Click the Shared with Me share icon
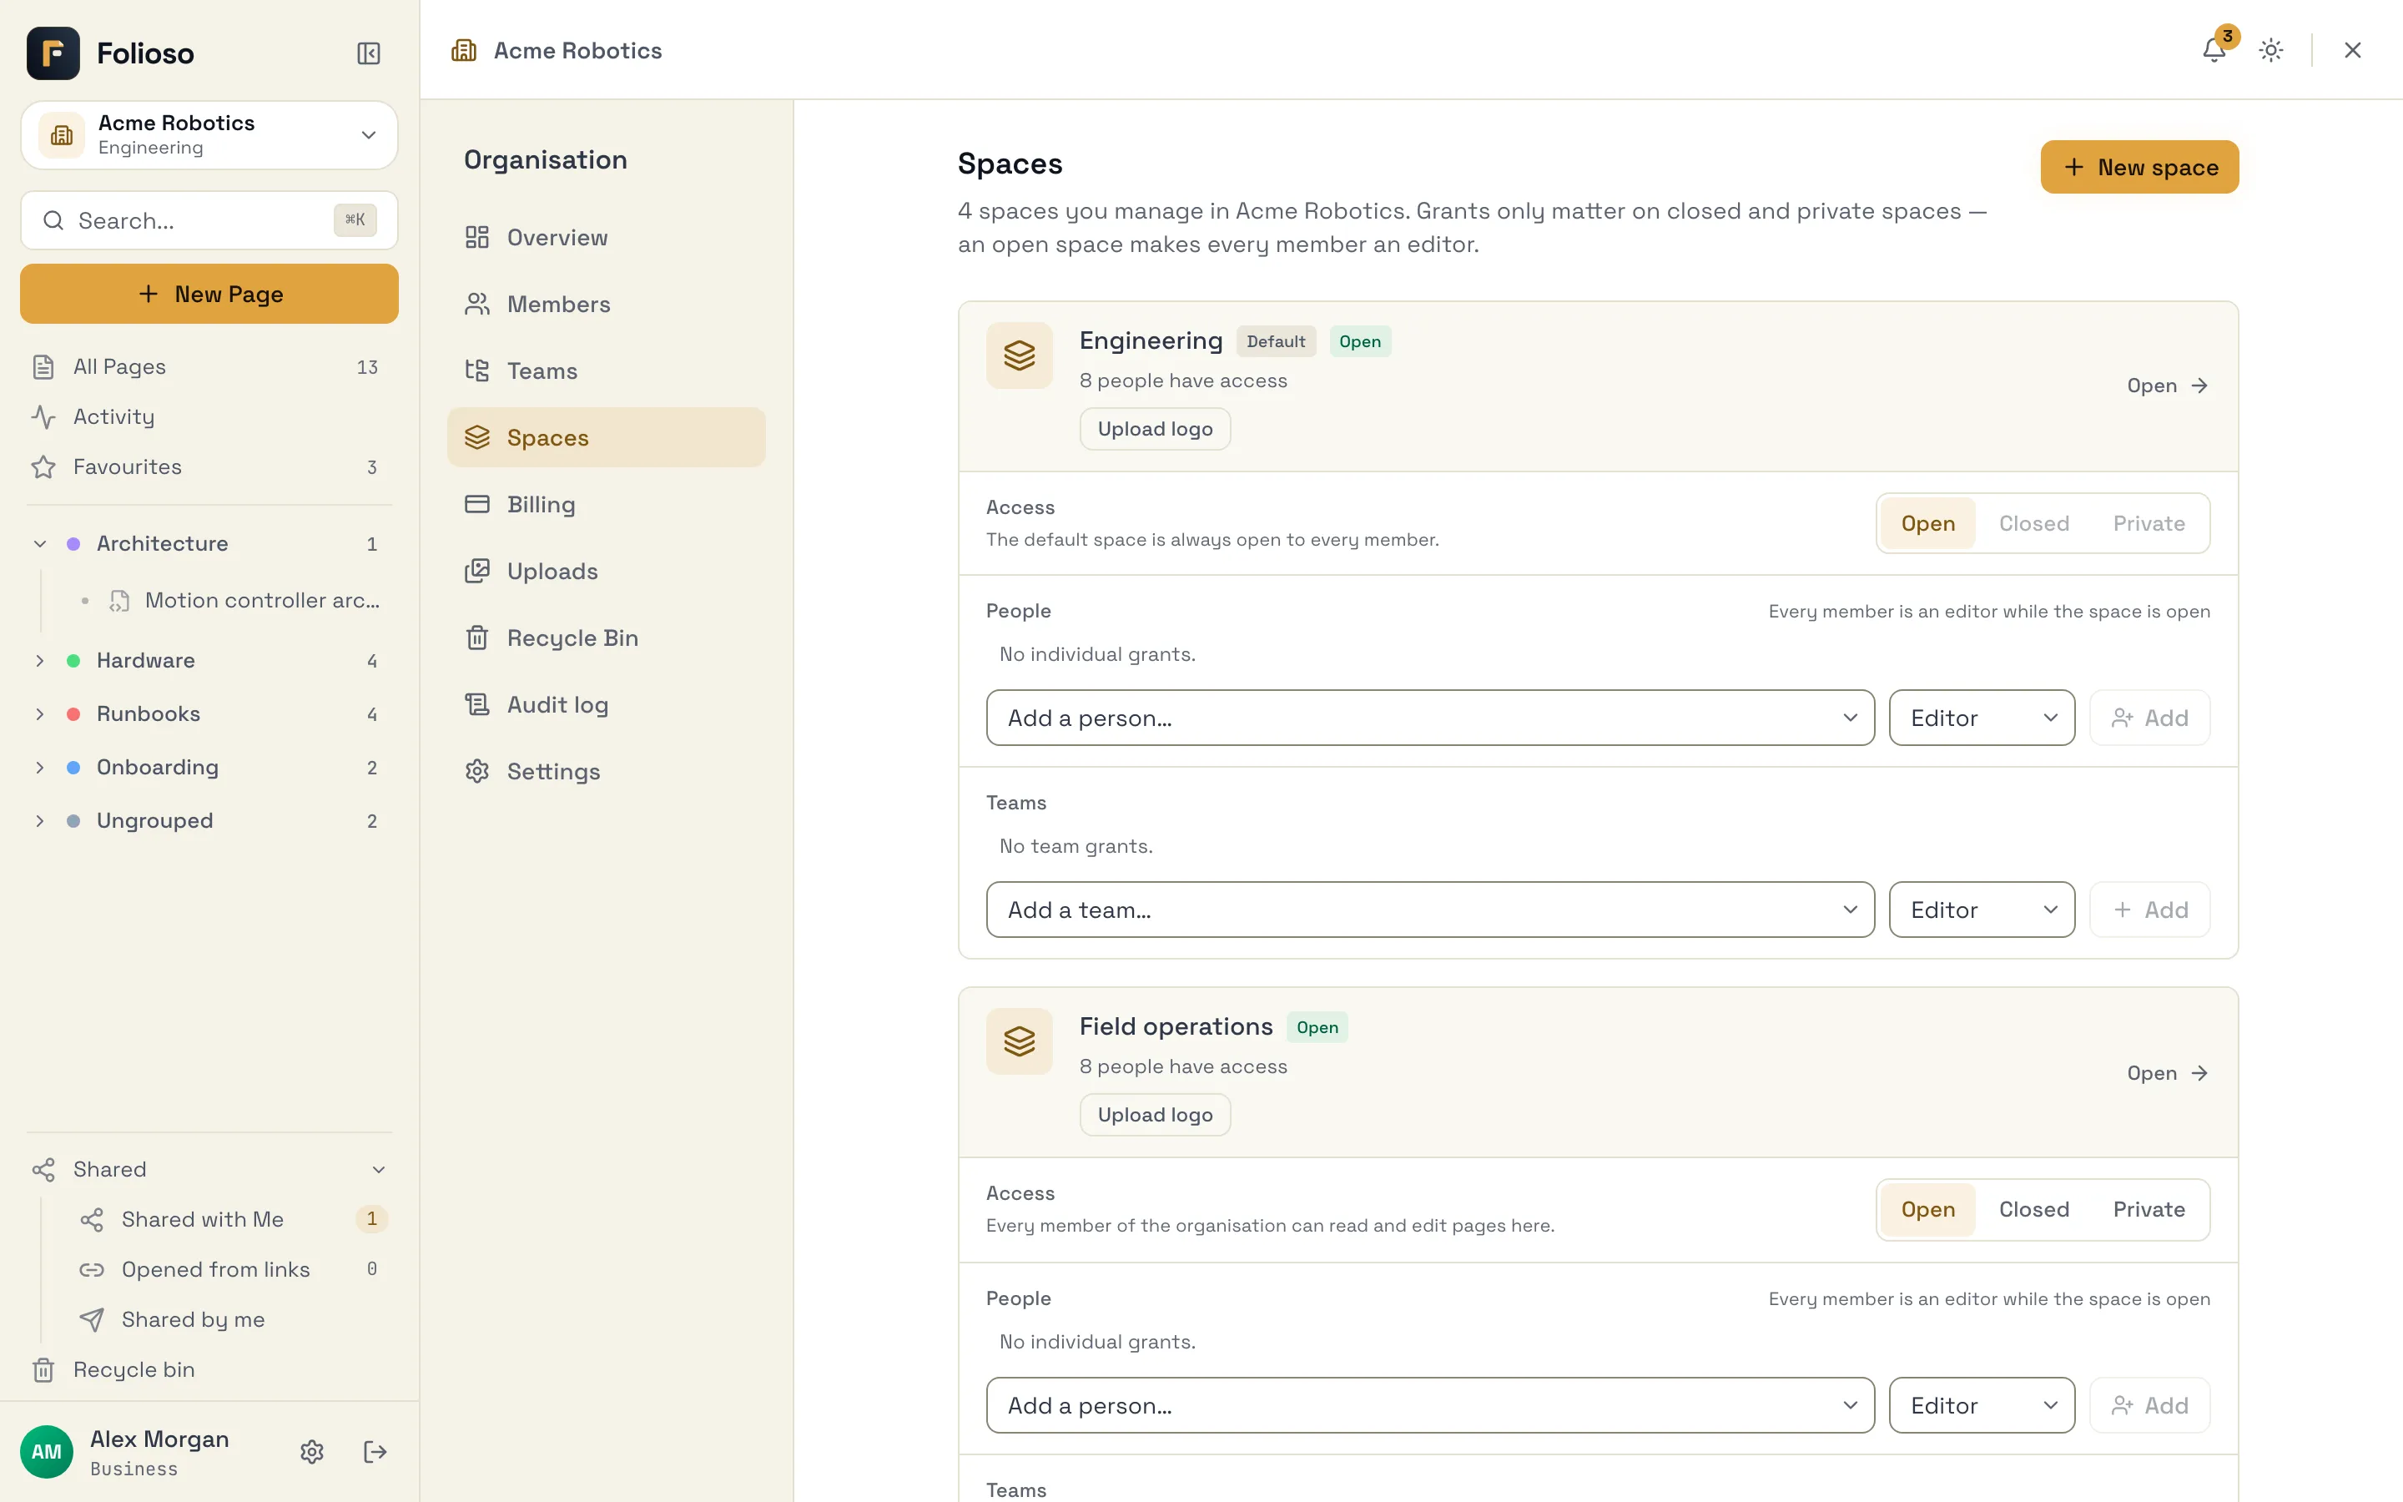Image resolution: width=2403 pixels, height=1502 pixels. click(91, 1220)
